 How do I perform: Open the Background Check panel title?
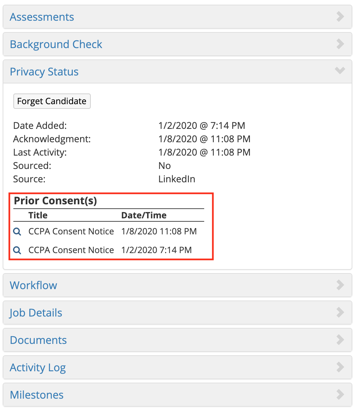56,44
